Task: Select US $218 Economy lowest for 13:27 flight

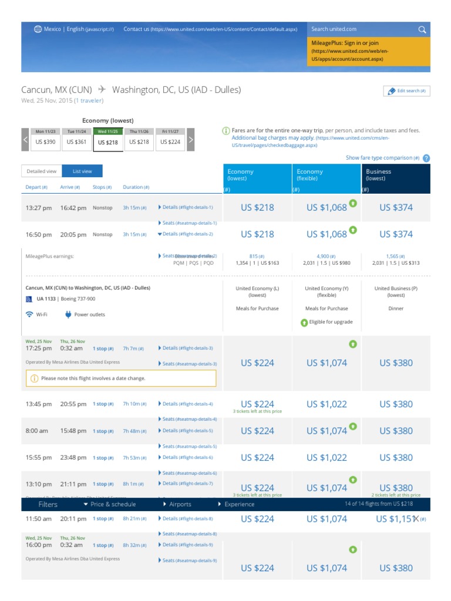Action: (257, 207)
